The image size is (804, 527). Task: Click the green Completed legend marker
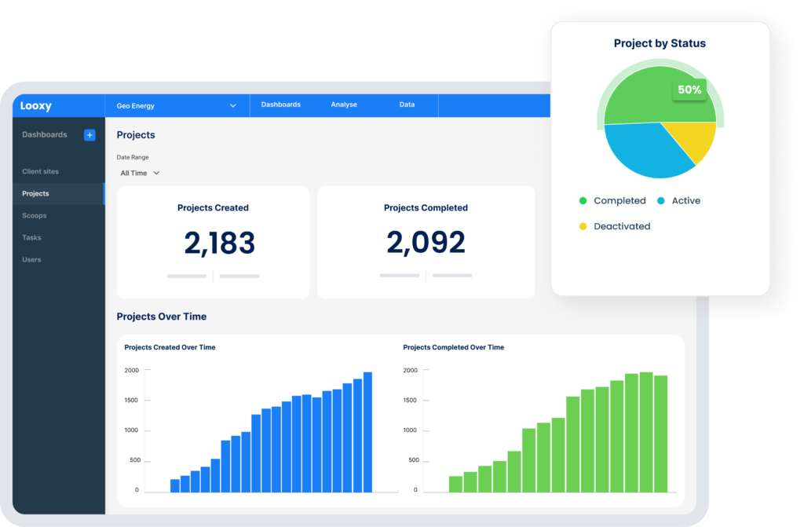(582, 201)
